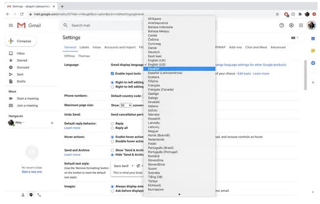Click the text size icon in text style toolbar

tap(138, 166)
